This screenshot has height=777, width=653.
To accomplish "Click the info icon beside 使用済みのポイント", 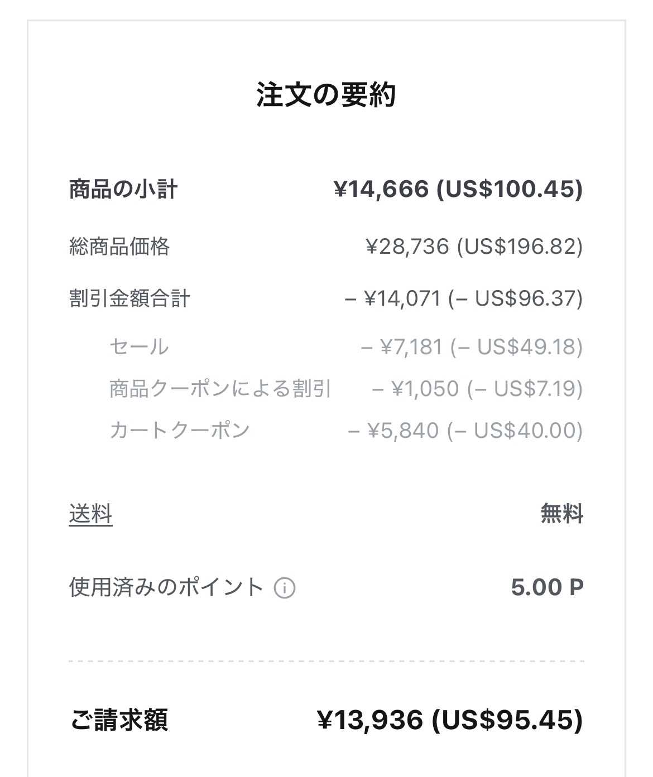I will (285, 588).
